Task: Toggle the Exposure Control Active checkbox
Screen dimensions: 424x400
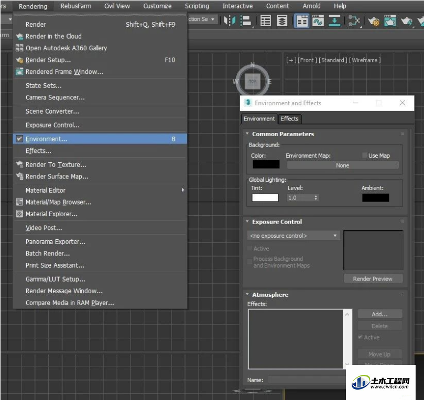Action: pos(250,248)
